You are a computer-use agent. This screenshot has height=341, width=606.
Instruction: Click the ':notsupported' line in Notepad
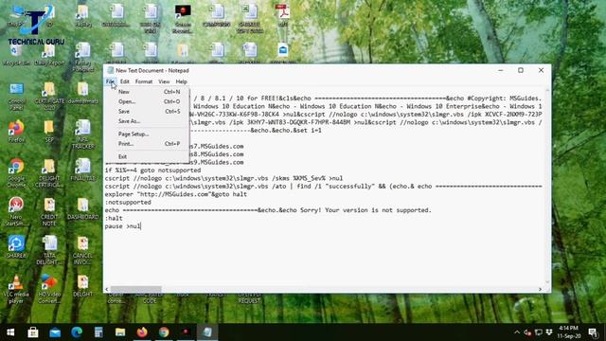(128, 202)
